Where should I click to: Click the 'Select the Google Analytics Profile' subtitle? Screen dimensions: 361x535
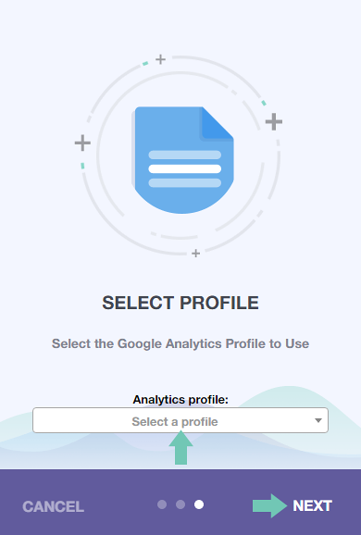180,343
